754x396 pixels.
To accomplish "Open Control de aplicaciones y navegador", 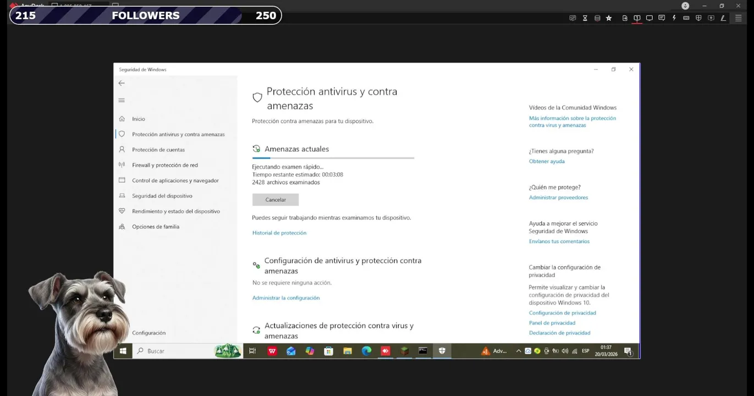I will point(175,180).
